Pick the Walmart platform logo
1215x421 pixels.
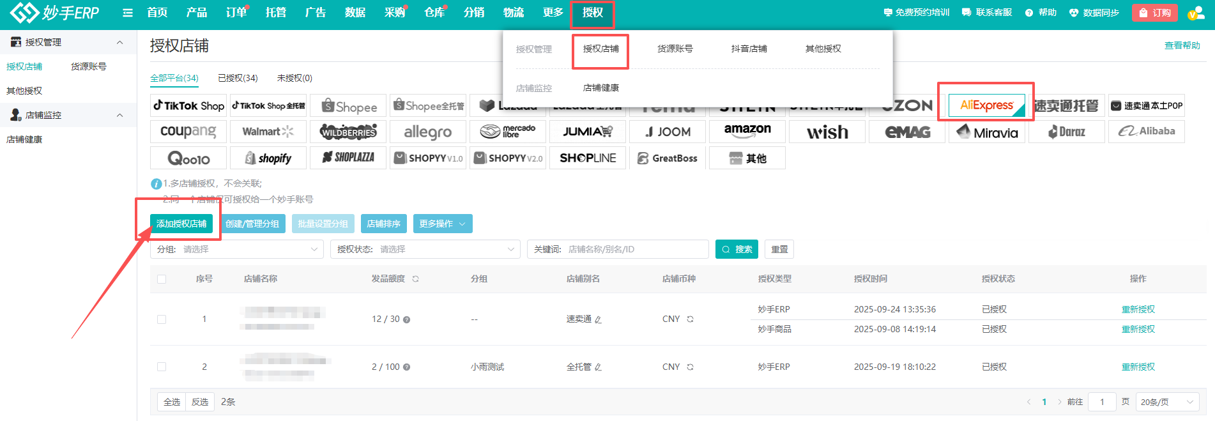point(268,132)
